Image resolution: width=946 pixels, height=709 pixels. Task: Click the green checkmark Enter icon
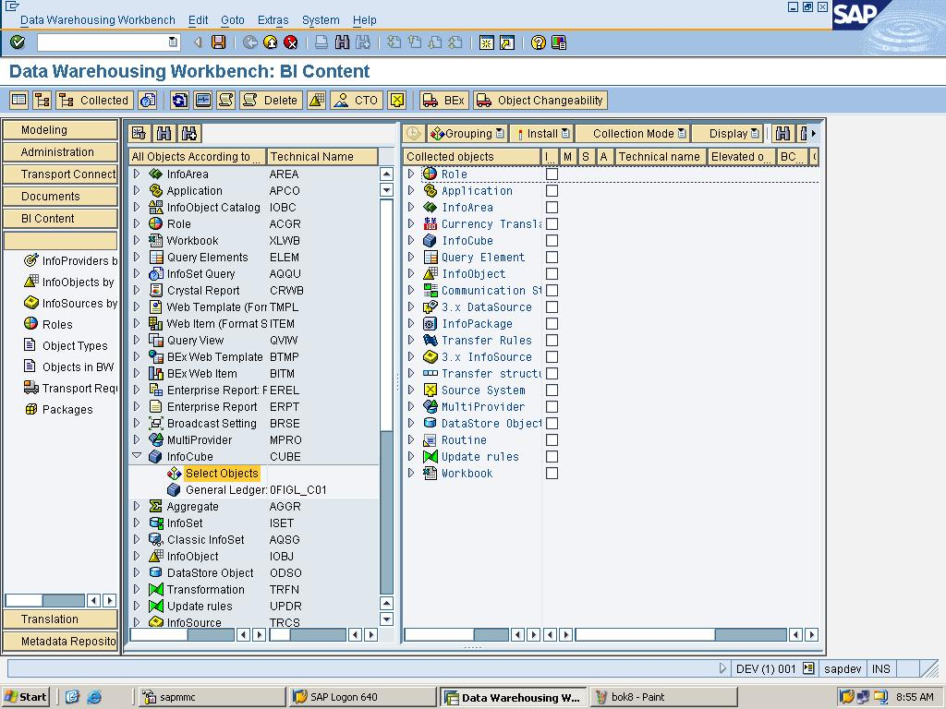pos(18,42)
